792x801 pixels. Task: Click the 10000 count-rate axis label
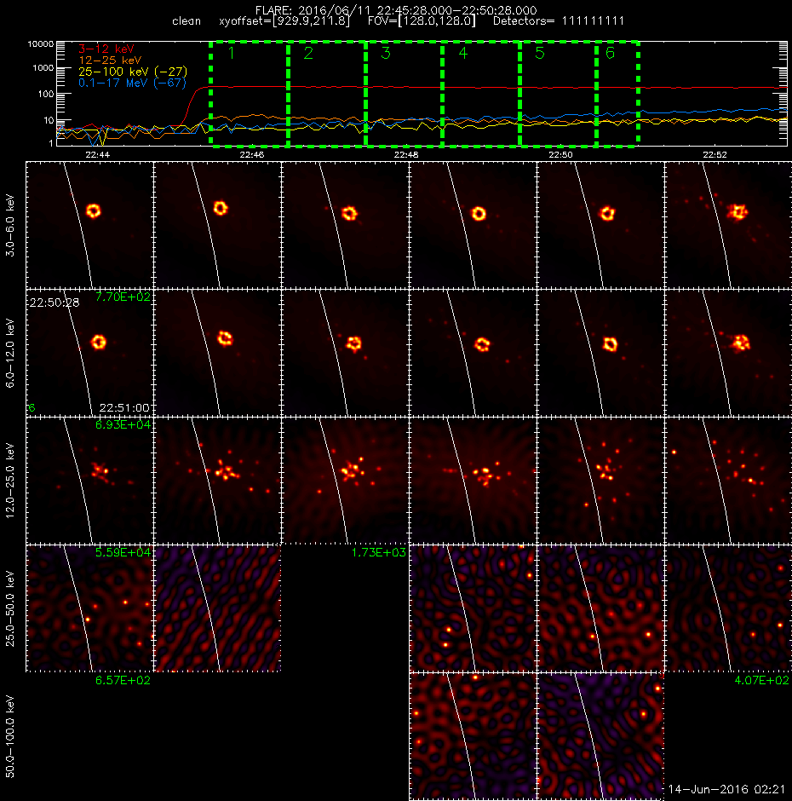pyautogui.click(x=40, y=44)
